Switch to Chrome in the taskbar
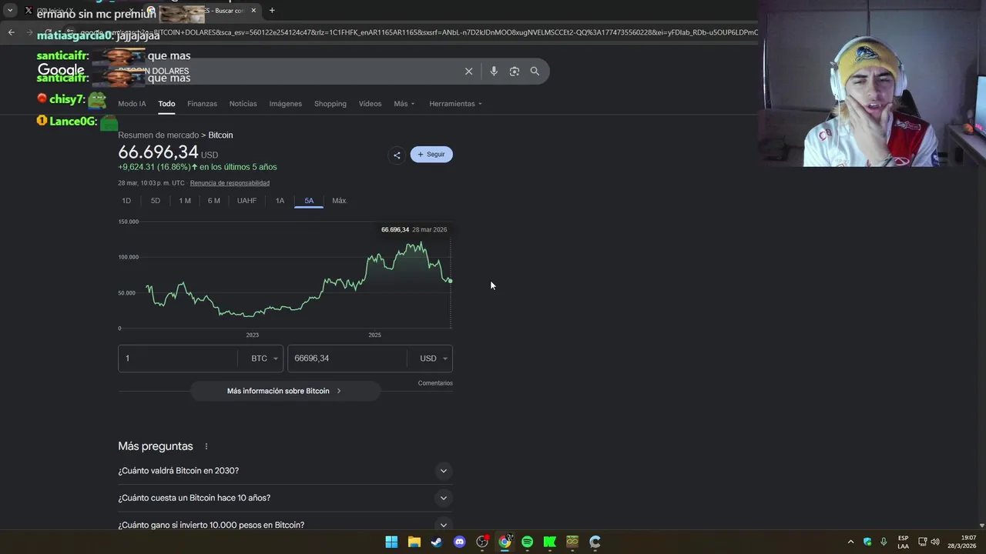Image resolution: width=986 pixels, height=554 pixels. pos(505,542)
